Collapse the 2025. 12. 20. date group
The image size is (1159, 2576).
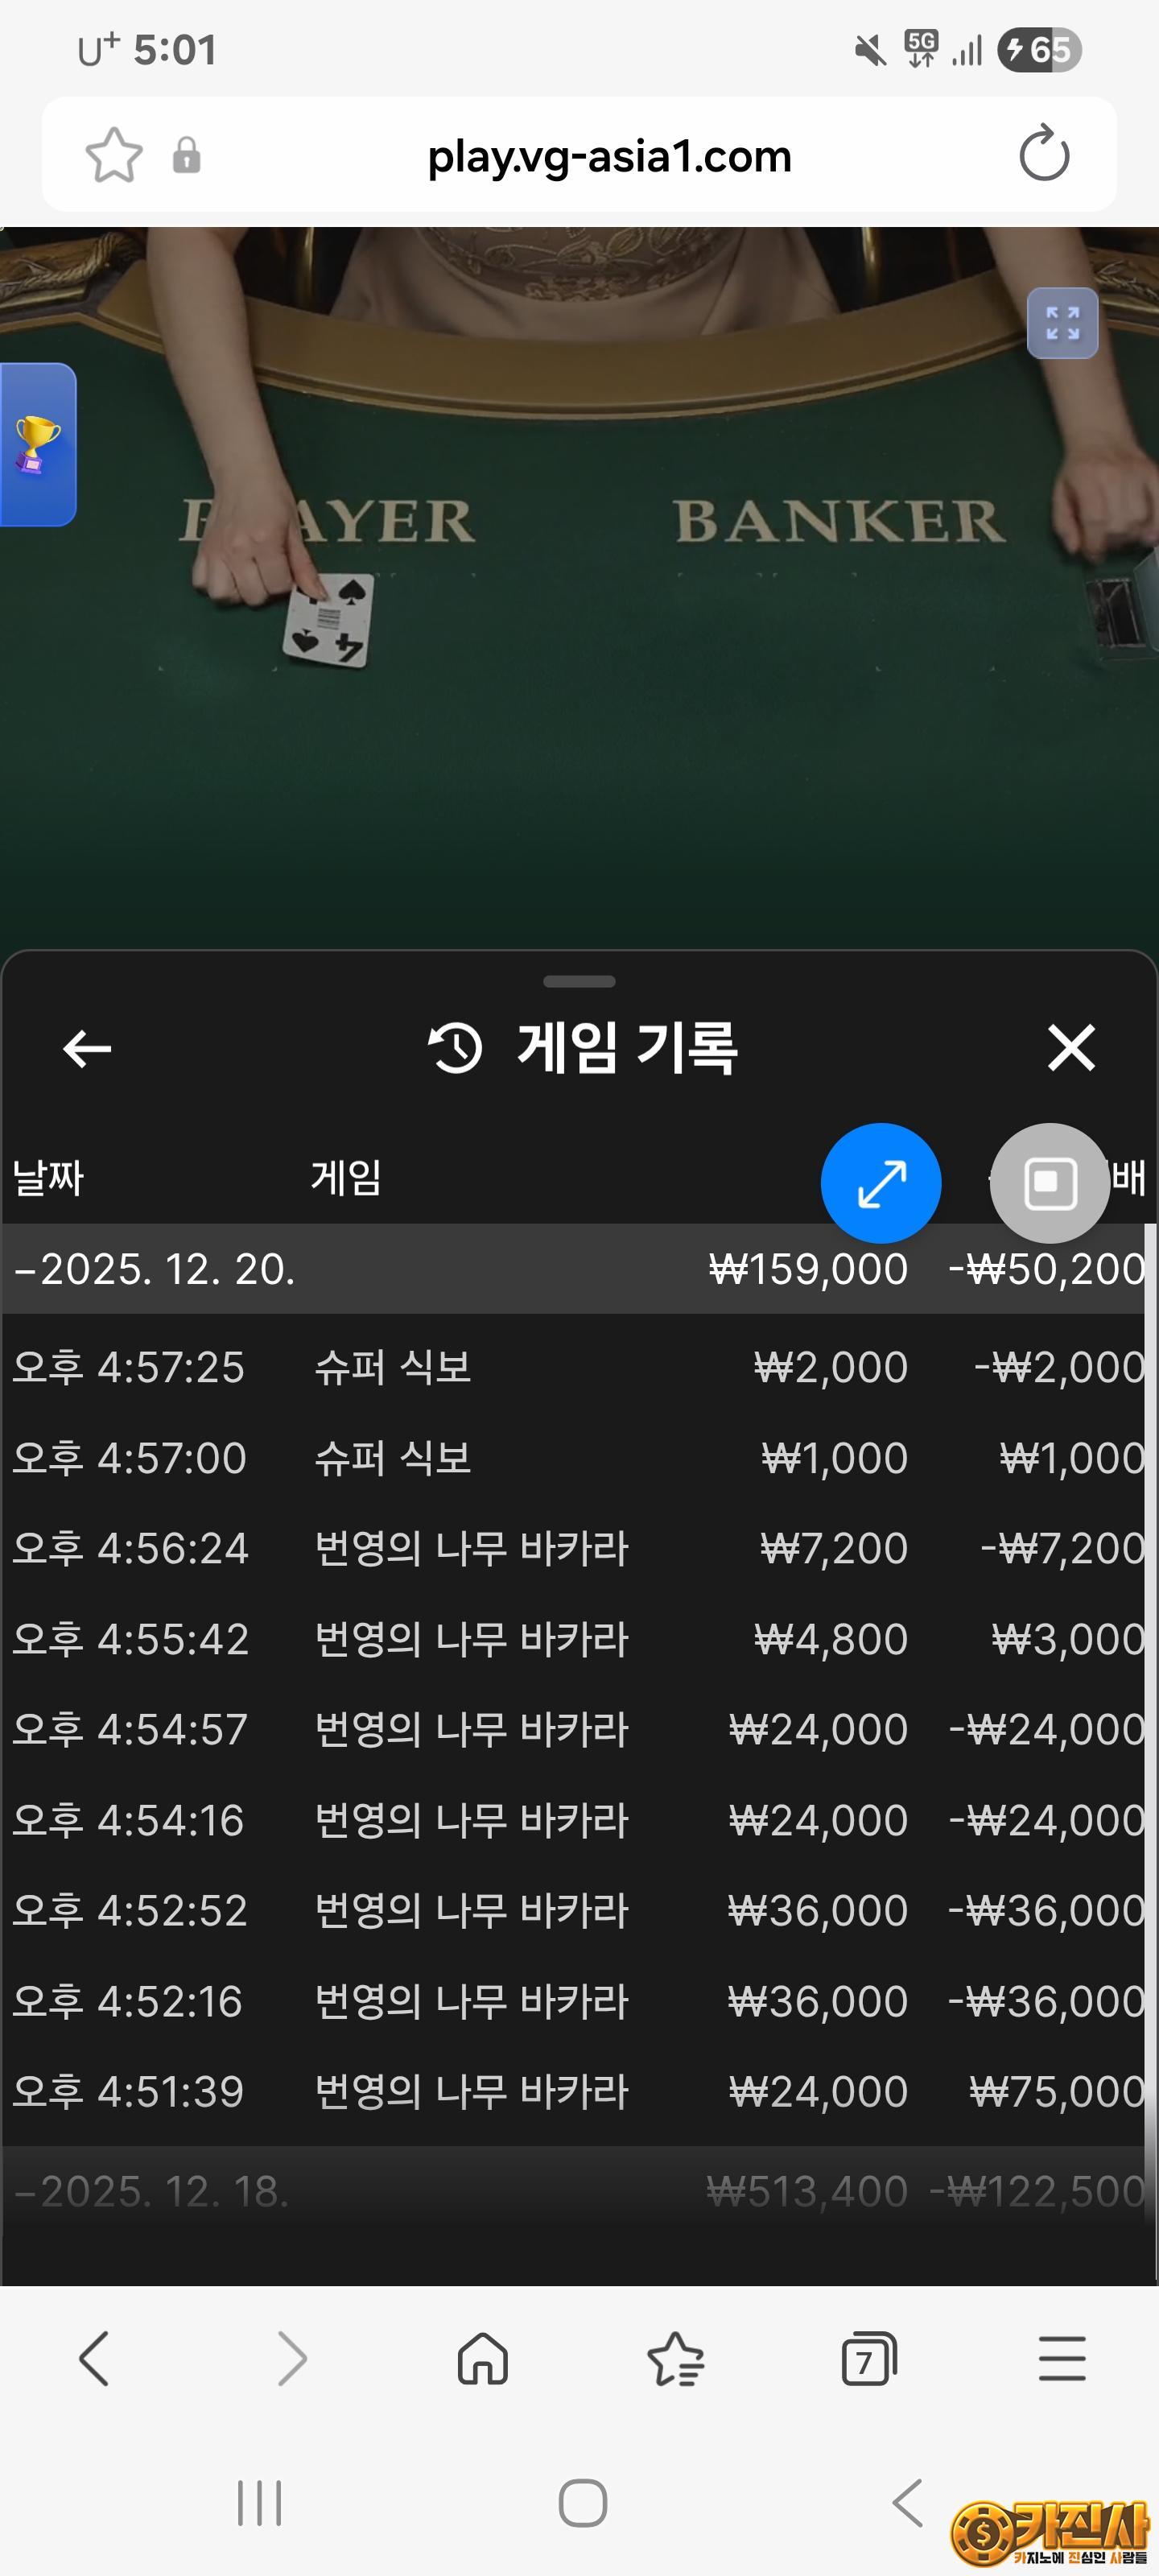155,1269
